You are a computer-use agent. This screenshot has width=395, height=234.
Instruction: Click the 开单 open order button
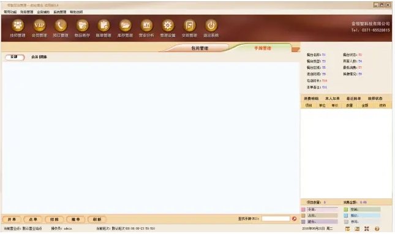pyautogui.click(x=12, y=219)
